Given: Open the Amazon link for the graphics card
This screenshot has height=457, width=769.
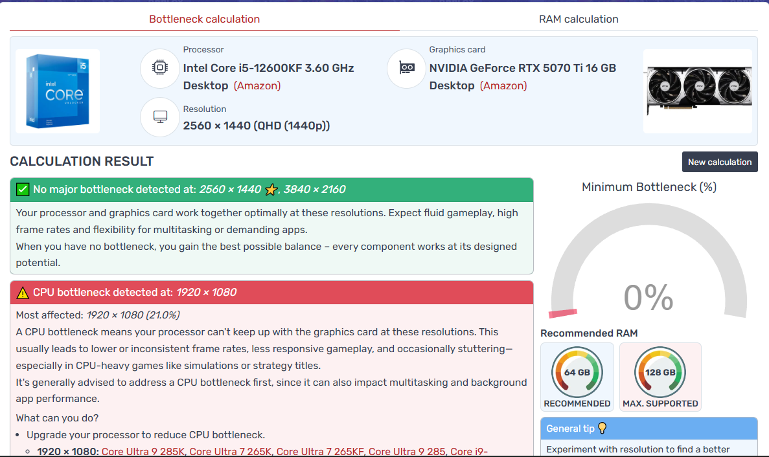Looking at the screenshot, I should pyautogui.click(x=503, y=85).
